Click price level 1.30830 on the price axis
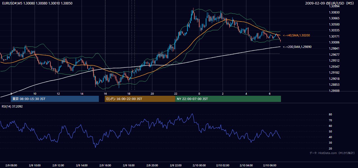358x168 pixels. click(334, 12)
